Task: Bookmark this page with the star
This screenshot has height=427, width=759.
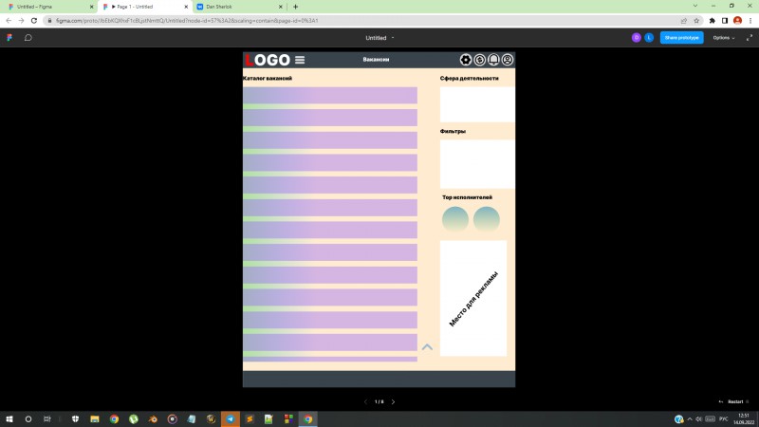Action: tap(696, 20)
